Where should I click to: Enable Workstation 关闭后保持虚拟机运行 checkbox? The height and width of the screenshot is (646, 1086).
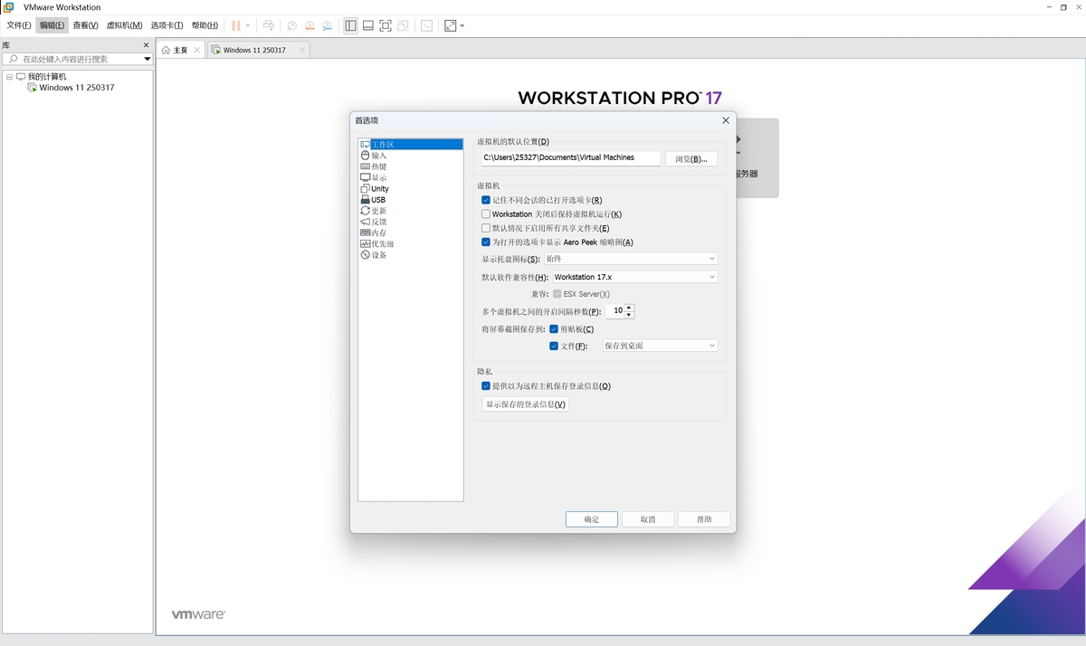click(486, 214)
